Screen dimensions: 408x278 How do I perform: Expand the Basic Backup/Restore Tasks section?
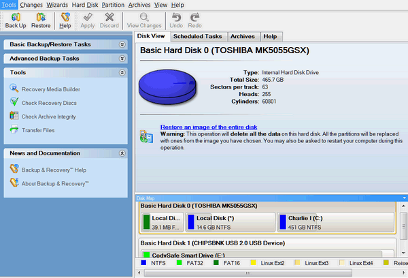[x=122, y=44]
